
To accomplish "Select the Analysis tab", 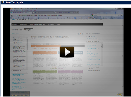I will click(28, 30).
